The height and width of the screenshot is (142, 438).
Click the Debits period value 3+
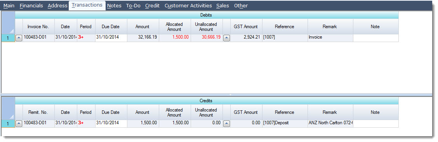coord(86,38)
